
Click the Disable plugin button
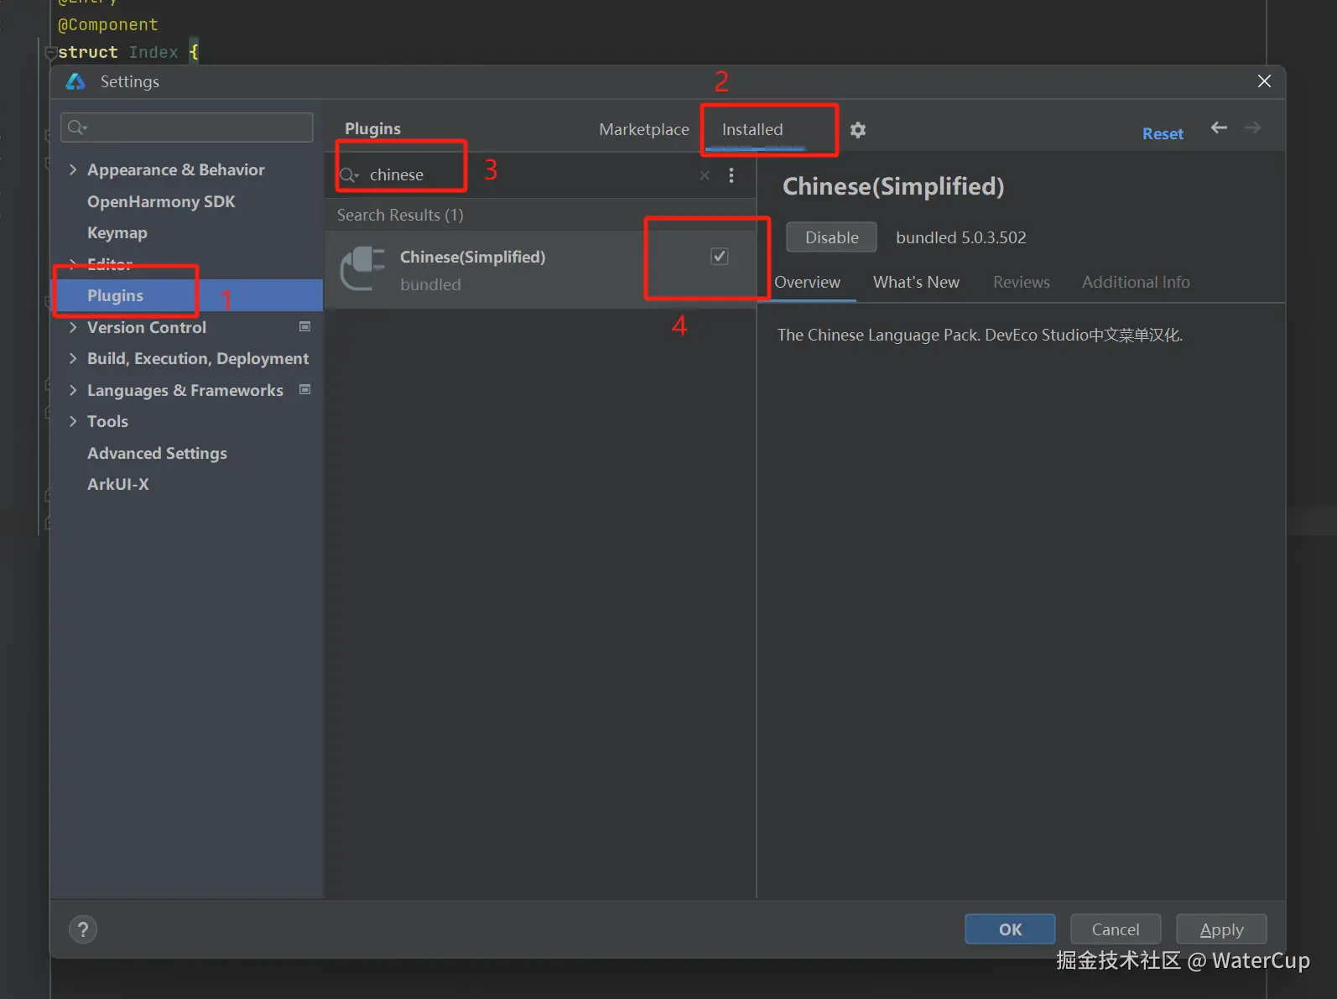(x=831, y=237)
